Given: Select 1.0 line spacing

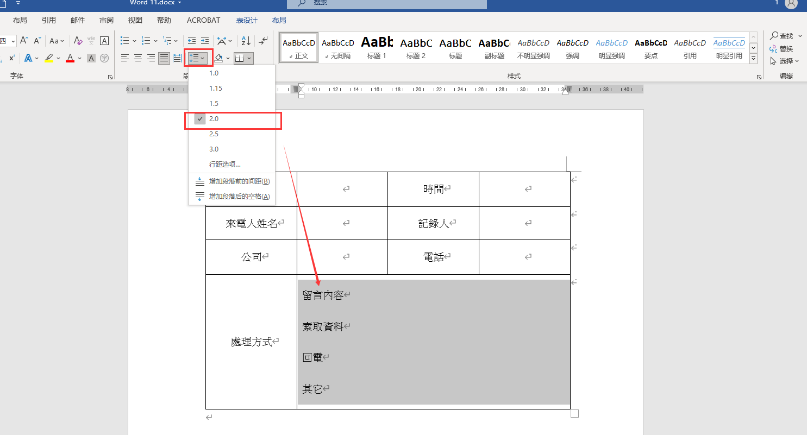Looking at the screenshot, I should (x=232, y=73).
